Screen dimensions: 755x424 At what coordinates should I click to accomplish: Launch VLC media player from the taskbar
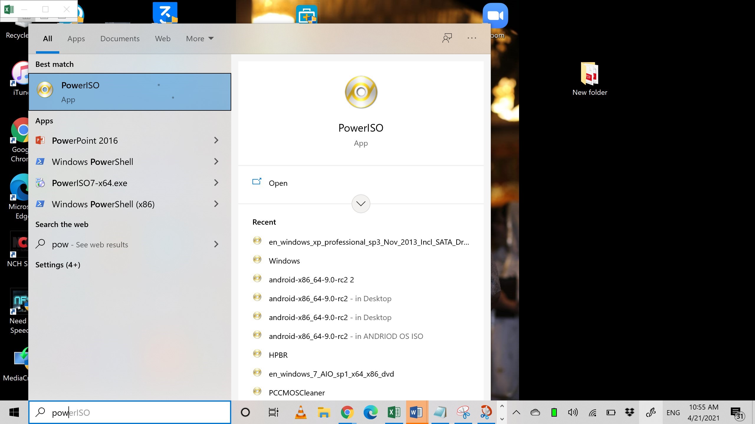[x=301, y=412]
